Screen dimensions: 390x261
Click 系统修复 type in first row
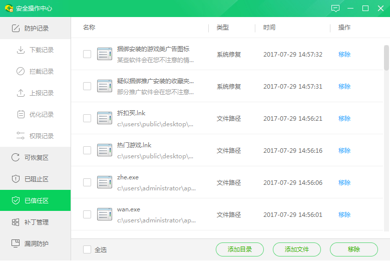click(229, 54)
